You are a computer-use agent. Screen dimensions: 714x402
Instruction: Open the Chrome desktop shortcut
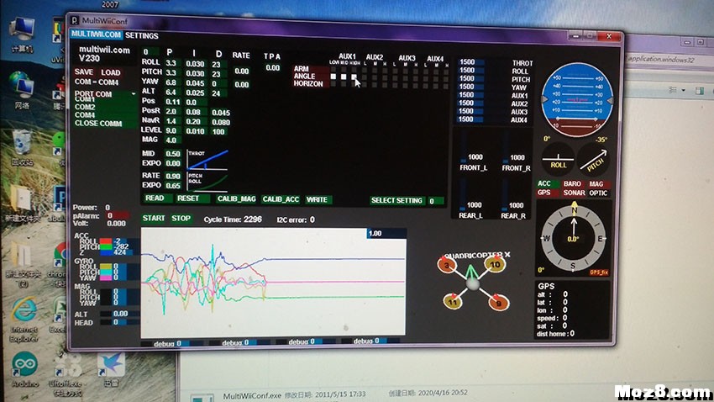click(x=58, y=264)
